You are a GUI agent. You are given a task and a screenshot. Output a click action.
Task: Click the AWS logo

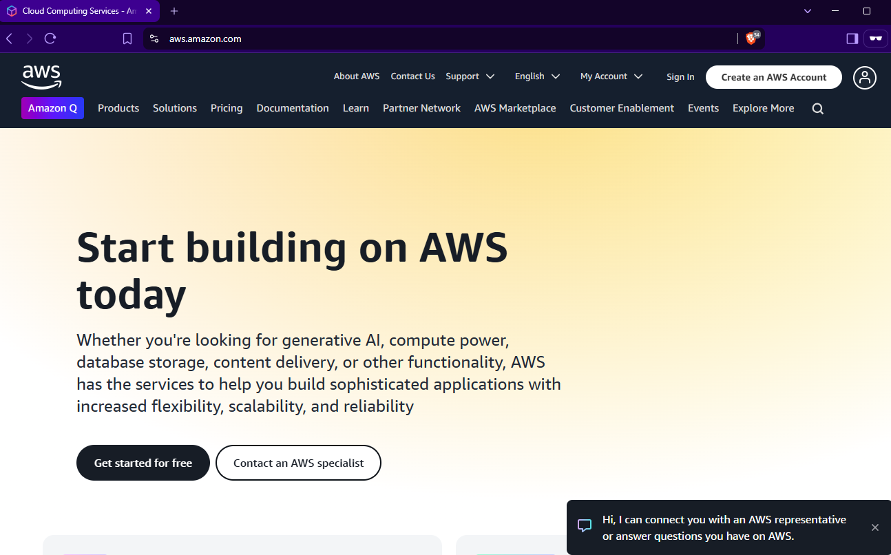41,77
